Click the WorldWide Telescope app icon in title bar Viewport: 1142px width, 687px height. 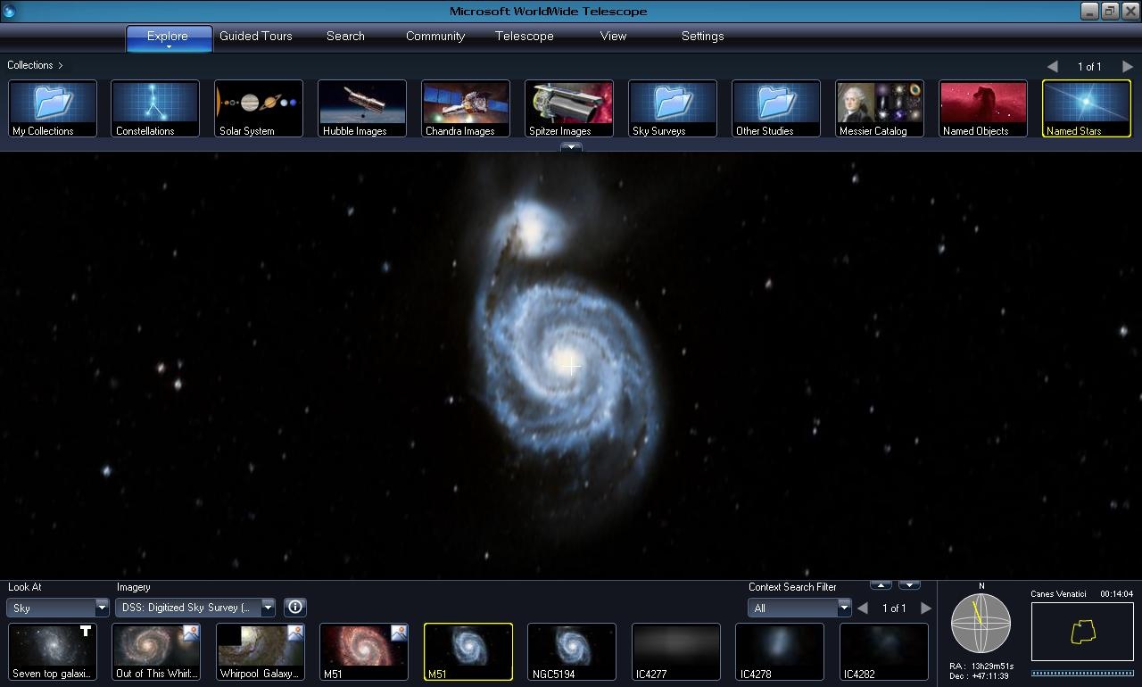tap(10, 11)
